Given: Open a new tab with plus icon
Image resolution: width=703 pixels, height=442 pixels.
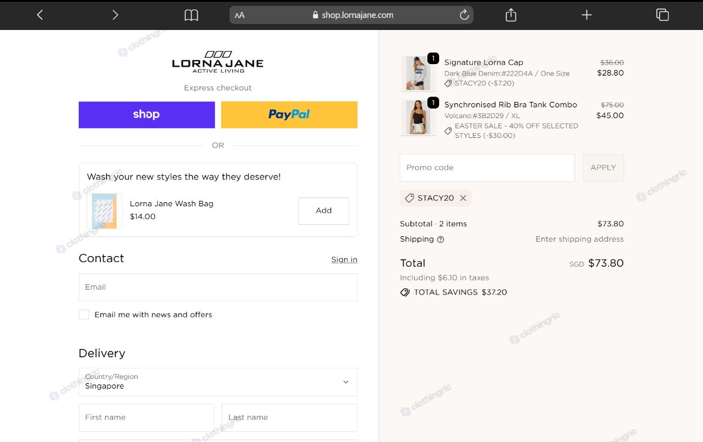Looking at the screenshot, I should 586,15.
